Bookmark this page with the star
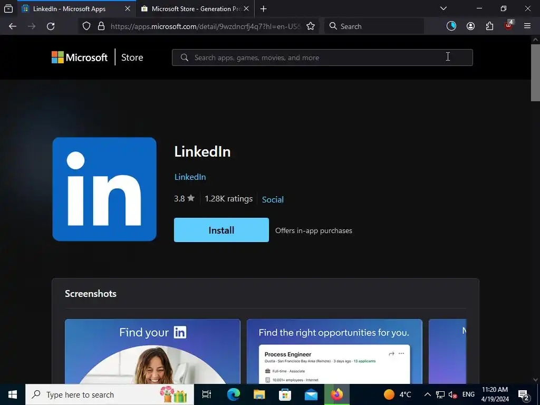The height and width of the screenshot is (405, 540). click(x=311, y=26)
